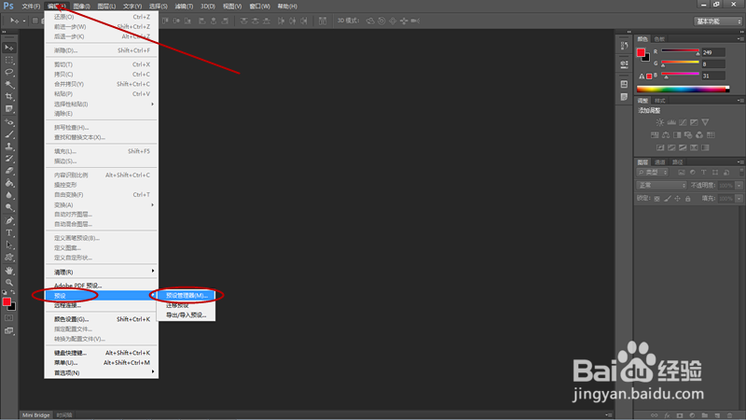Select the Move tool in the toolbox
746x420 pixels.
point(9,48)
